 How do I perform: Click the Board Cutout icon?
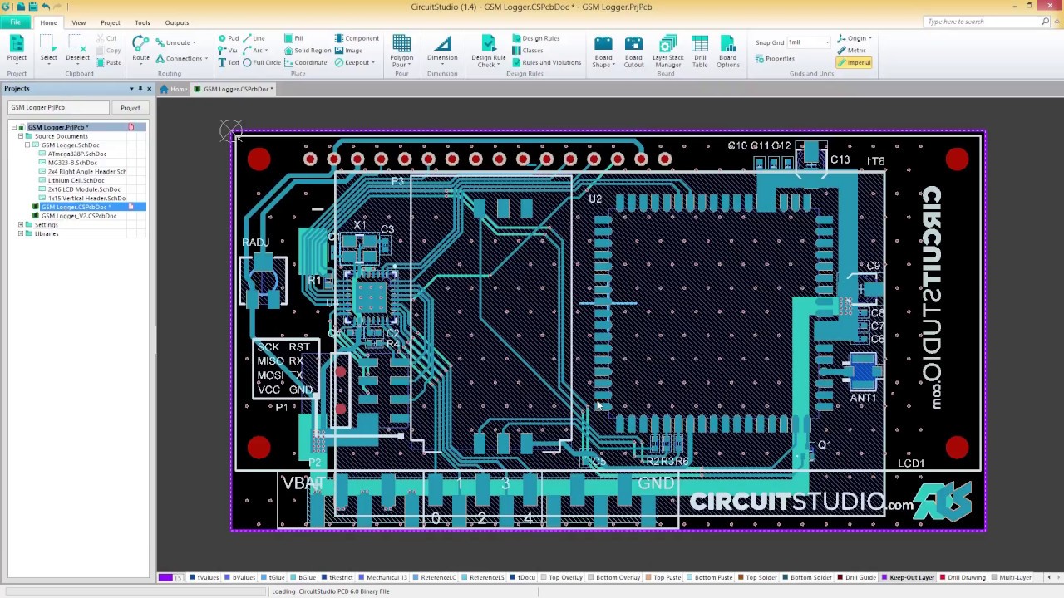coord(633,51)
